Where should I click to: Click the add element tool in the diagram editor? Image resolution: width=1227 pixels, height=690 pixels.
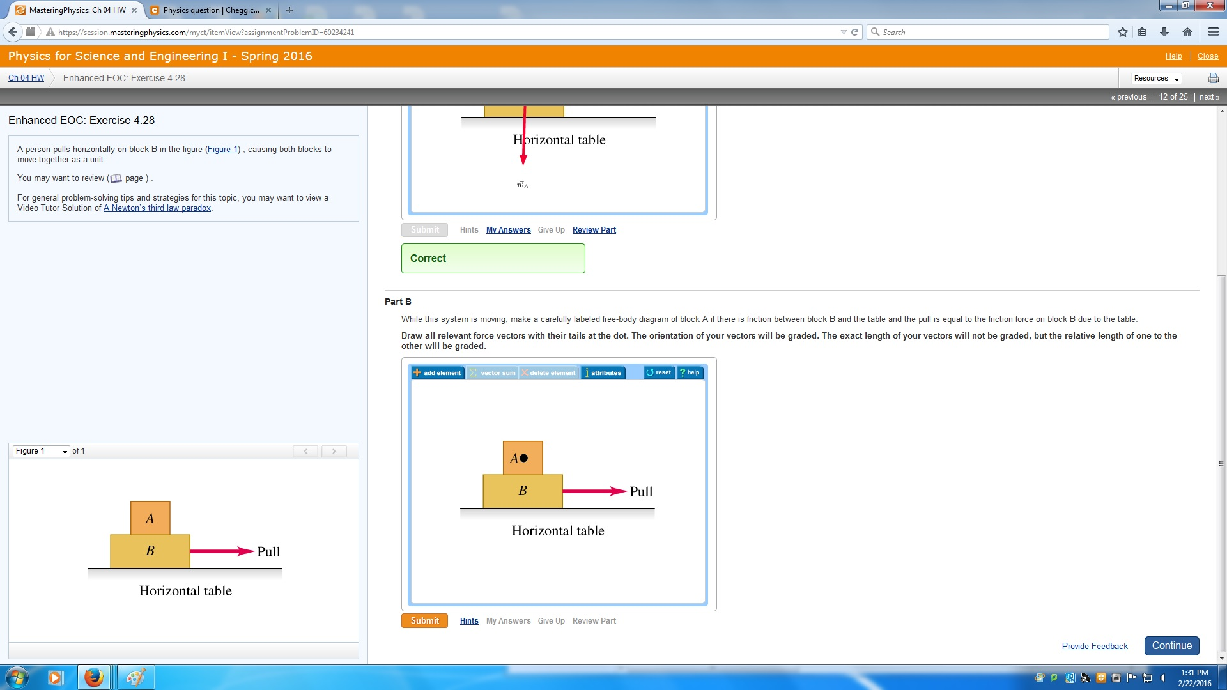click(x=437, y=372)
